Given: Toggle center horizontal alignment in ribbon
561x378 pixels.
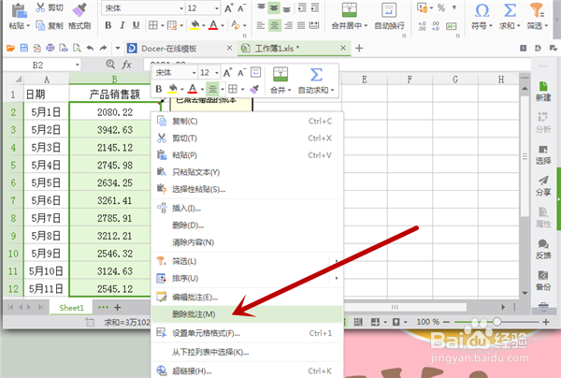Looking at the screenshot, I should coord(274,25).
